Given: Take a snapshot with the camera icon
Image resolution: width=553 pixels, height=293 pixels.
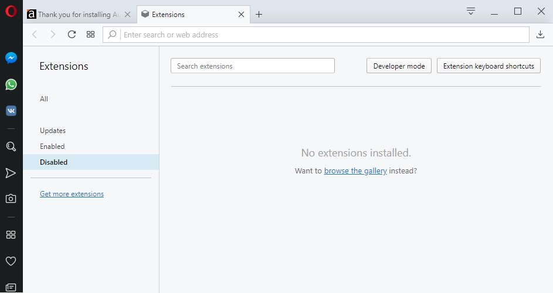Looking at the screenshot, I should click(x=11, y=199).
